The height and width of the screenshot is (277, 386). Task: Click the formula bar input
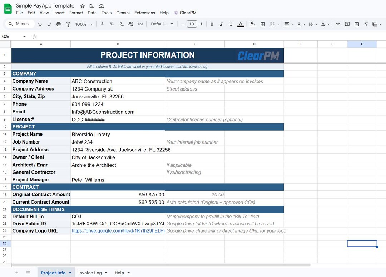point(212,37)
